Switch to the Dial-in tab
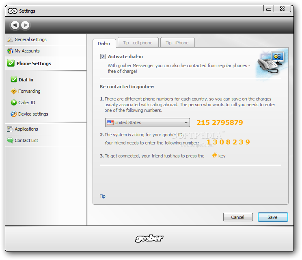302x260 pixels. (x=104, y=44)
